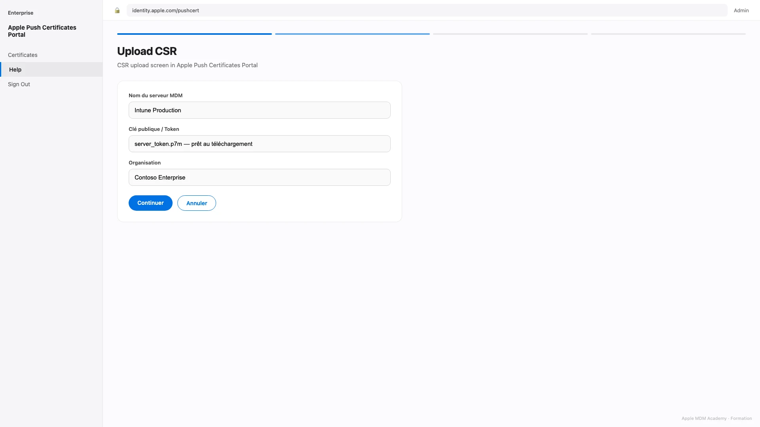Click the Enterprise label in the sidebar

21,13
